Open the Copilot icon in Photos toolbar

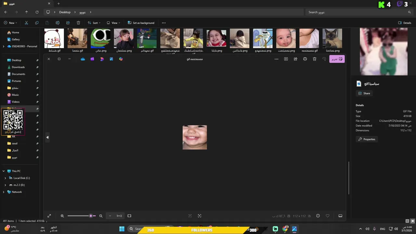[121, 59]
